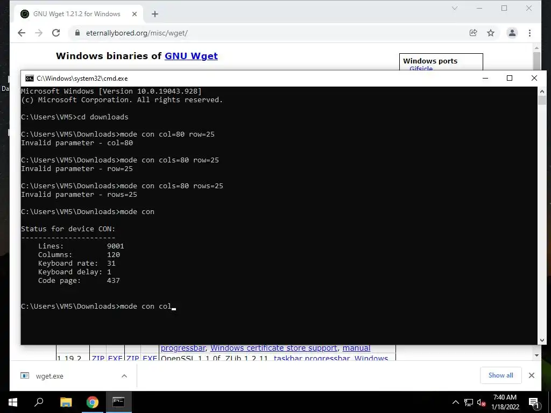Click the Lines value 9001

coord(116,246)
